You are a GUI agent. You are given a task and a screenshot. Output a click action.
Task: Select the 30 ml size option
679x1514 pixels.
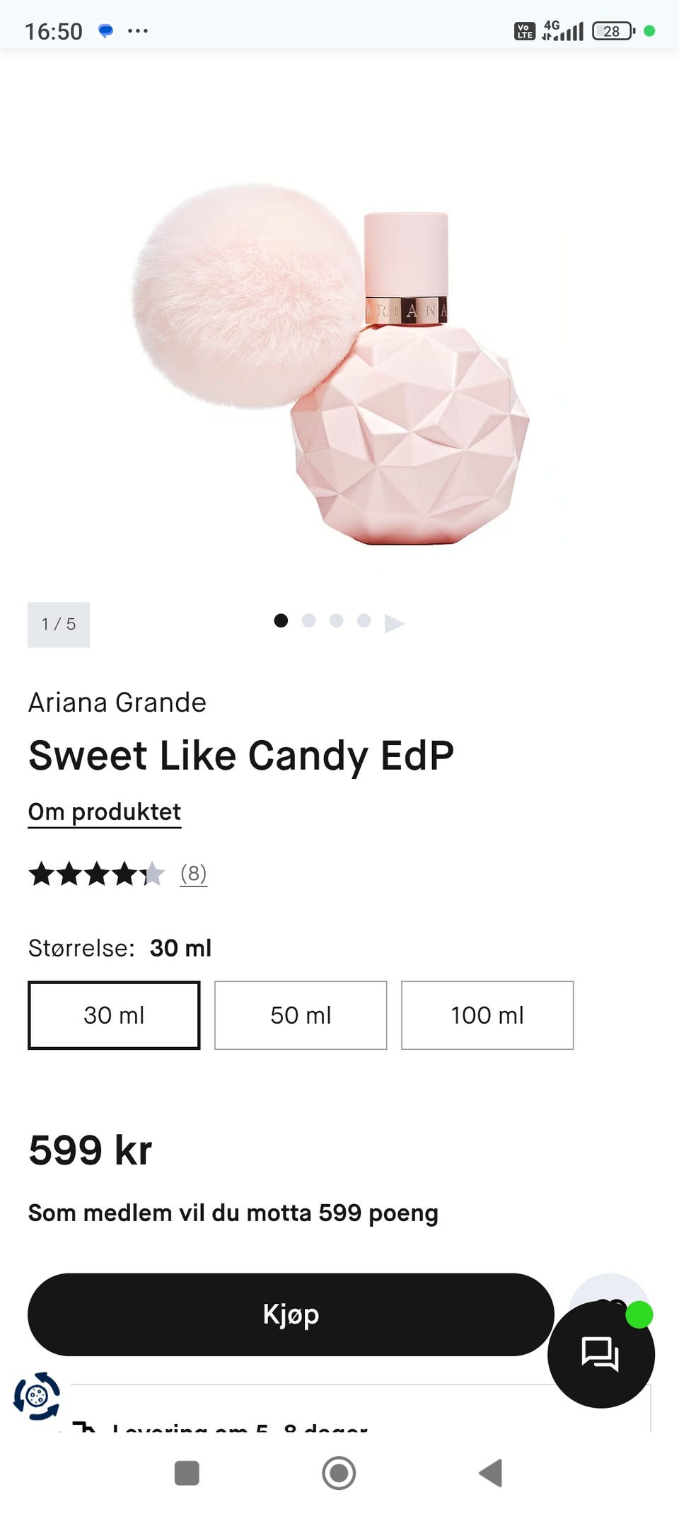114,1015
